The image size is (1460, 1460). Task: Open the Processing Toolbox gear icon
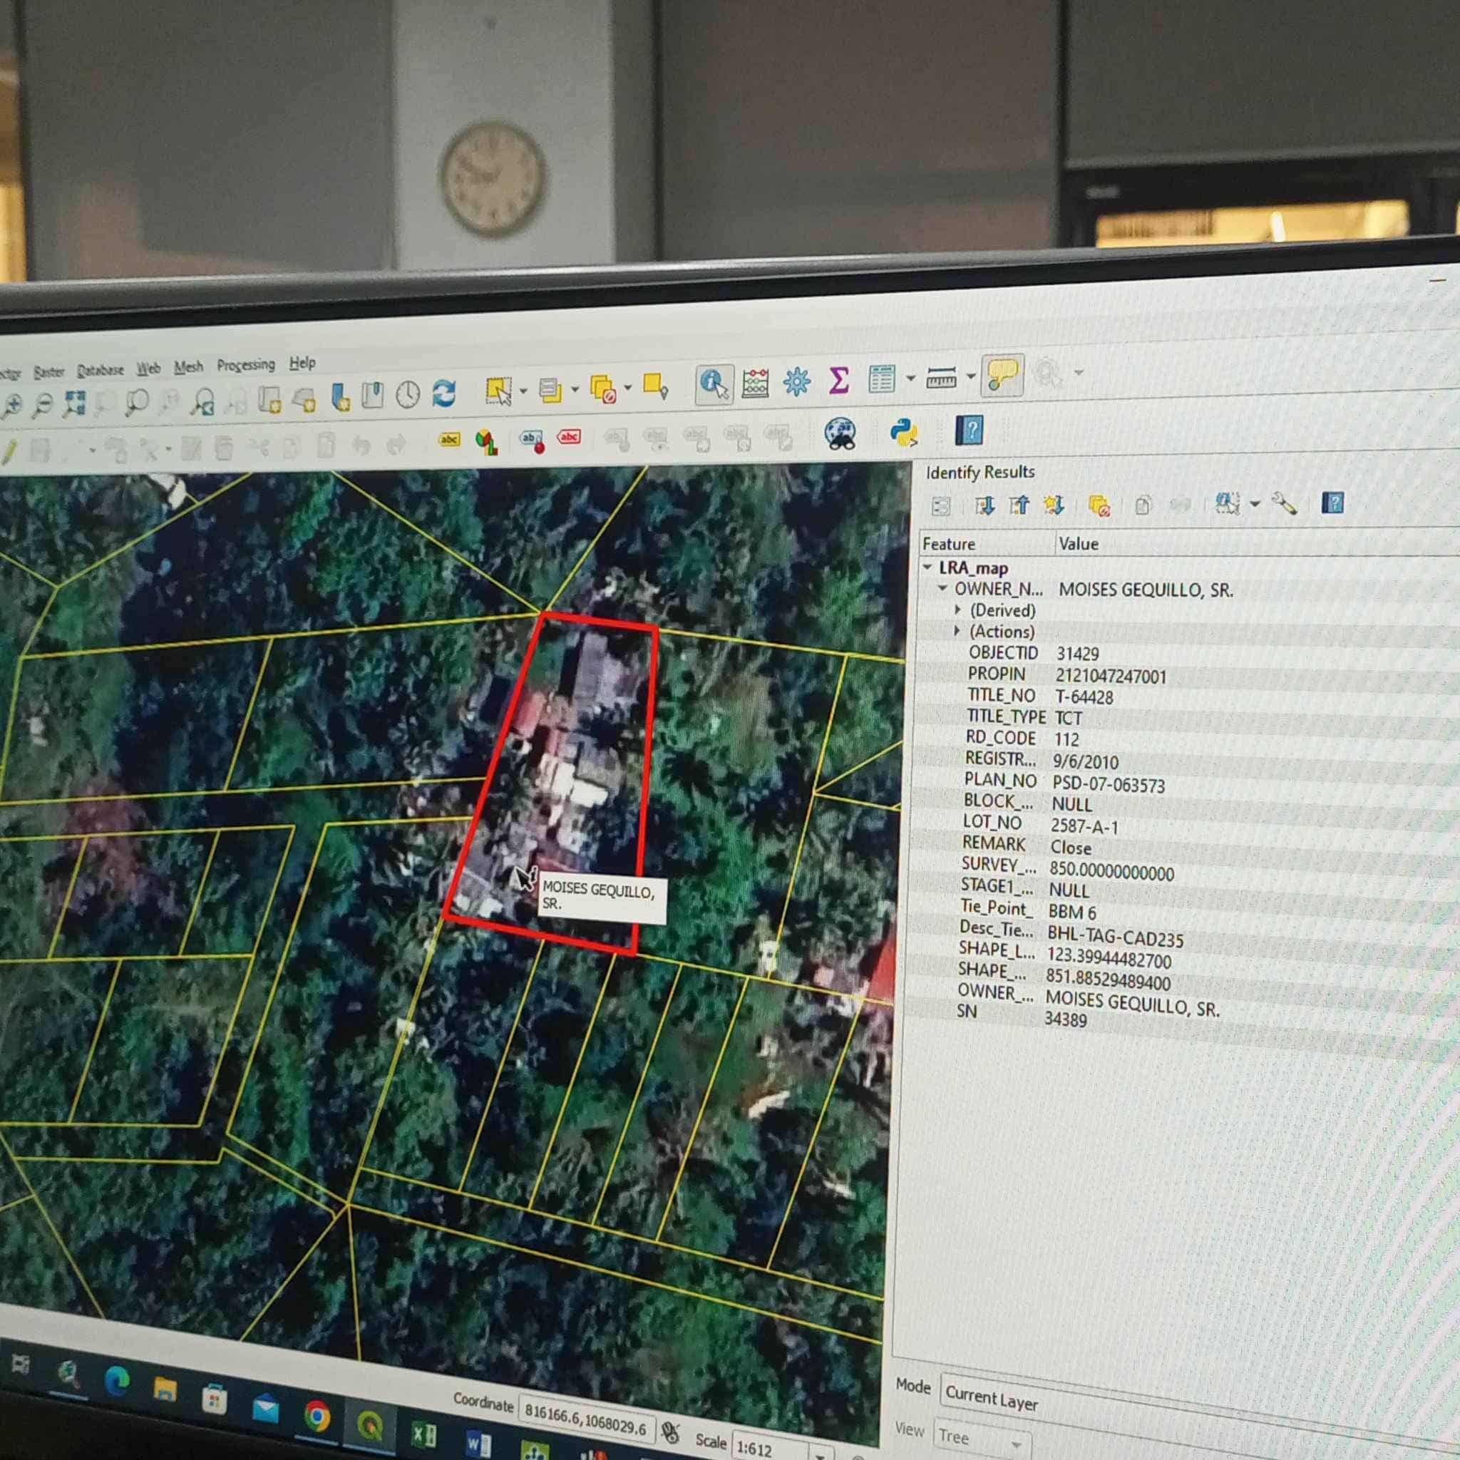[796, 381]
